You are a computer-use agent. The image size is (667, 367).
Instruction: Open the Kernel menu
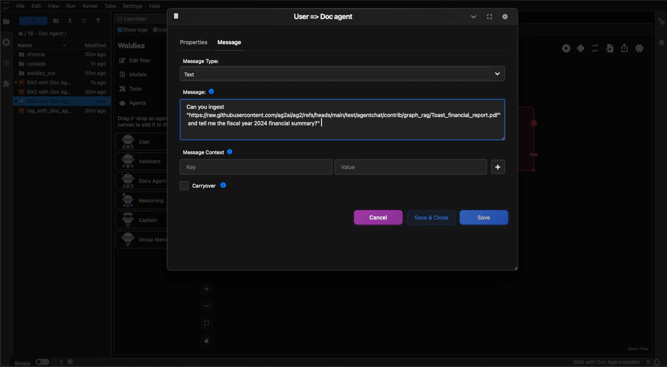(x=90, y=6)
